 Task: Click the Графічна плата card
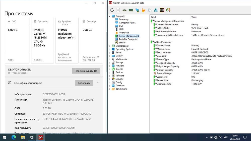(67, 41)
